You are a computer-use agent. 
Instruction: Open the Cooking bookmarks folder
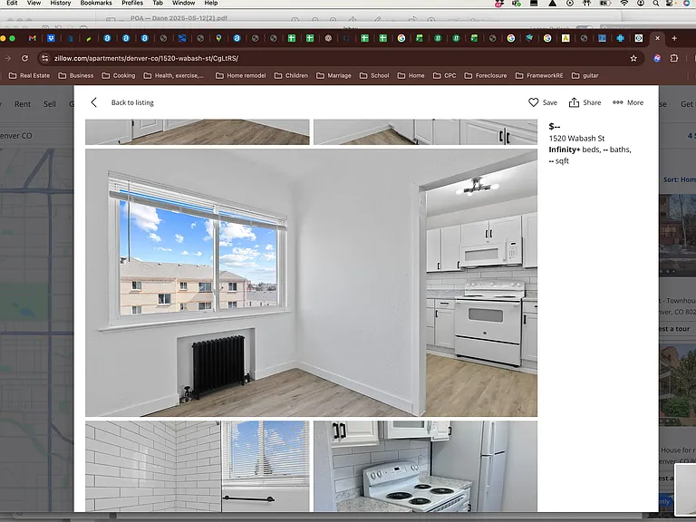[119, 75]
